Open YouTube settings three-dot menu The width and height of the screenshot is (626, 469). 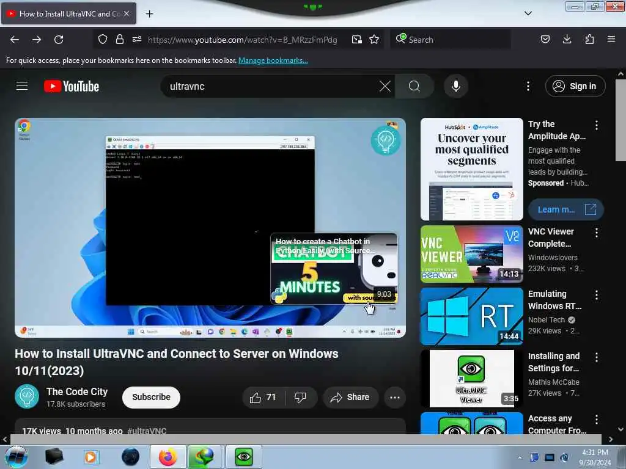tap(528, 86)
